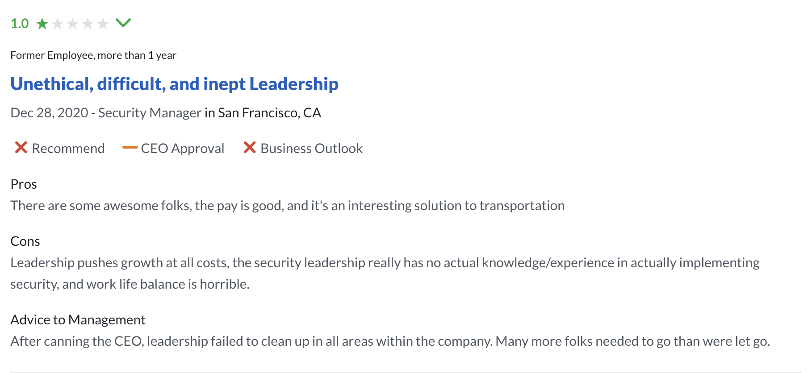Click the fifth gray rating star
812x373 pixels.
click(103, 24)
